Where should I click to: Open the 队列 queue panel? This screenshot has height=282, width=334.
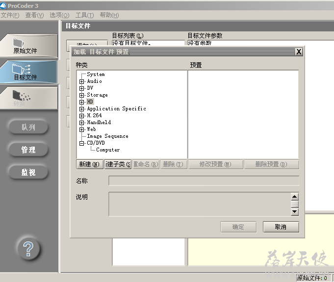tap(28, 127)
